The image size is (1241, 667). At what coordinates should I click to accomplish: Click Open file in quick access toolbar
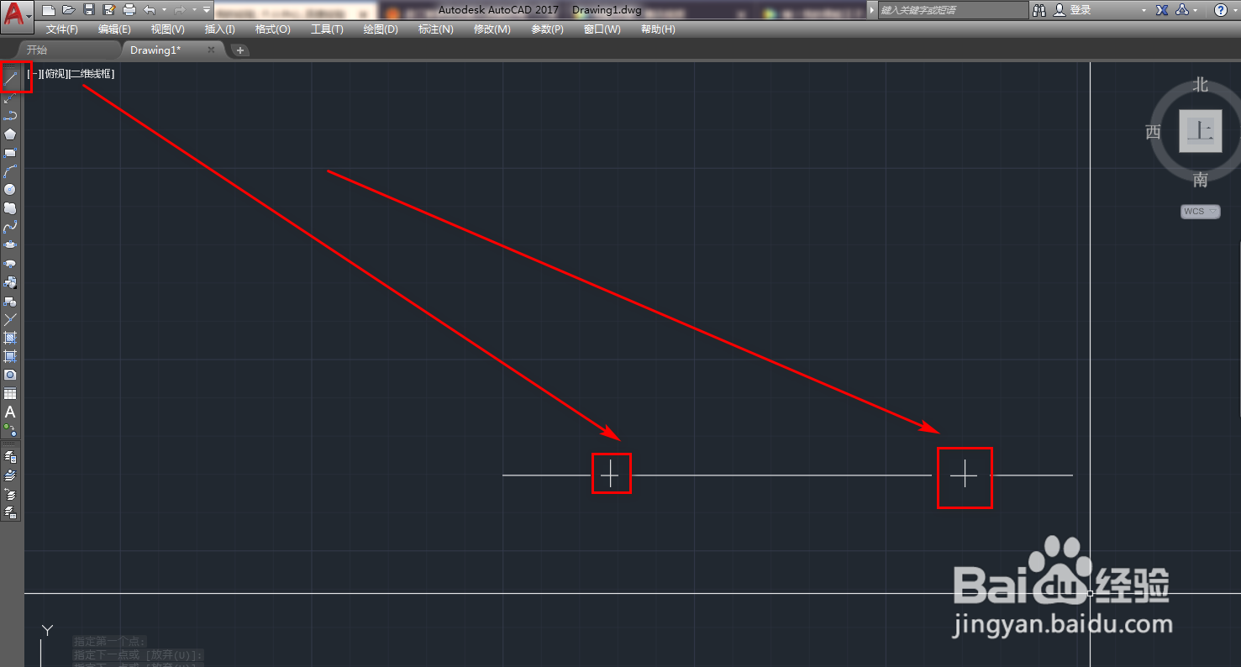(x=69, y=10)
